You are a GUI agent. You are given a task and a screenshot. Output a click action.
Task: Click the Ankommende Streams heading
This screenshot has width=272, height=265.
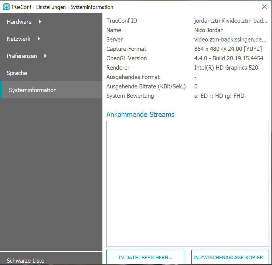(140, 115)
